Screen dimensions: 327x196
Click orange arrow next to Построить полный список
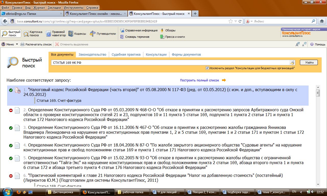click(x=224, y=80)
